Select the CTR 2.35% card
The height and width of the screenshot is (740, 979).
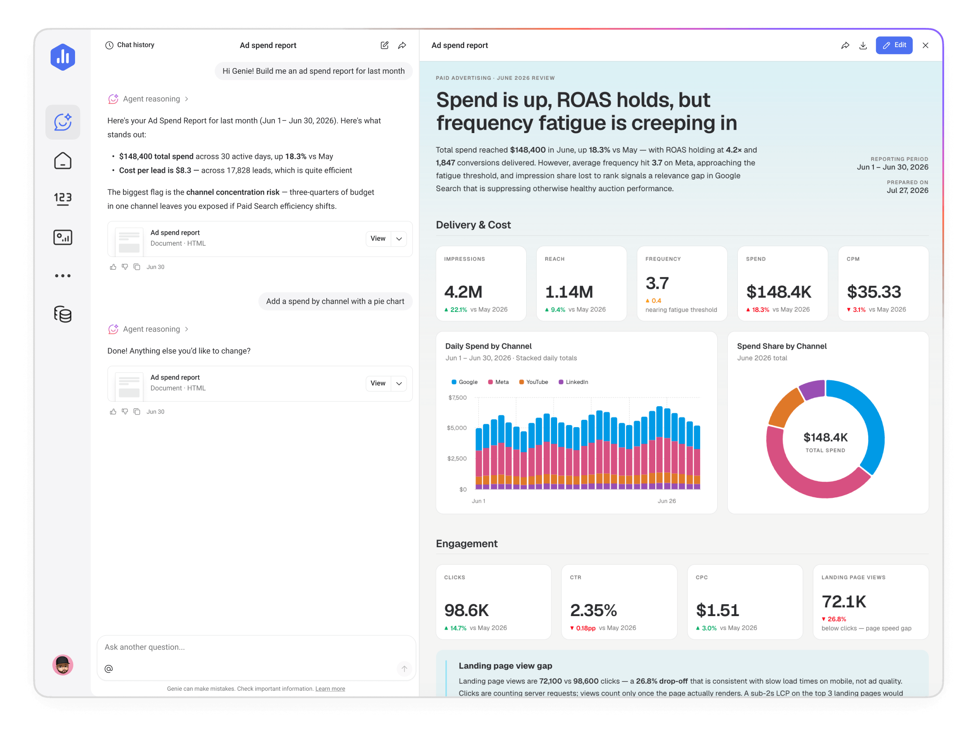click(x=619, y=602)
